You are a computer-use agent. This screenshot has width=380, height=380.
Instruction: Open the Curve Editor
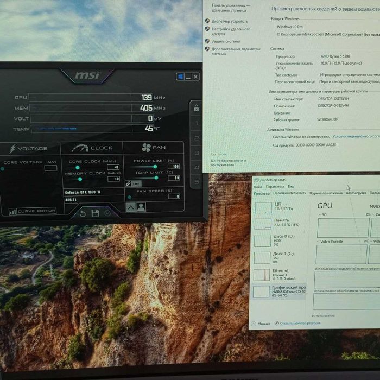click(x=33, y=211)
